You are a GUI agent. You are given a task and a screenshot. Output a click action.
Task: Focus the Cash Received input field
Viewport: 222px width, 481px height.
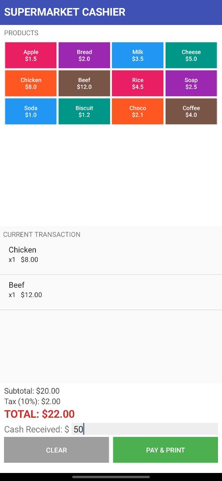point(145,429)
